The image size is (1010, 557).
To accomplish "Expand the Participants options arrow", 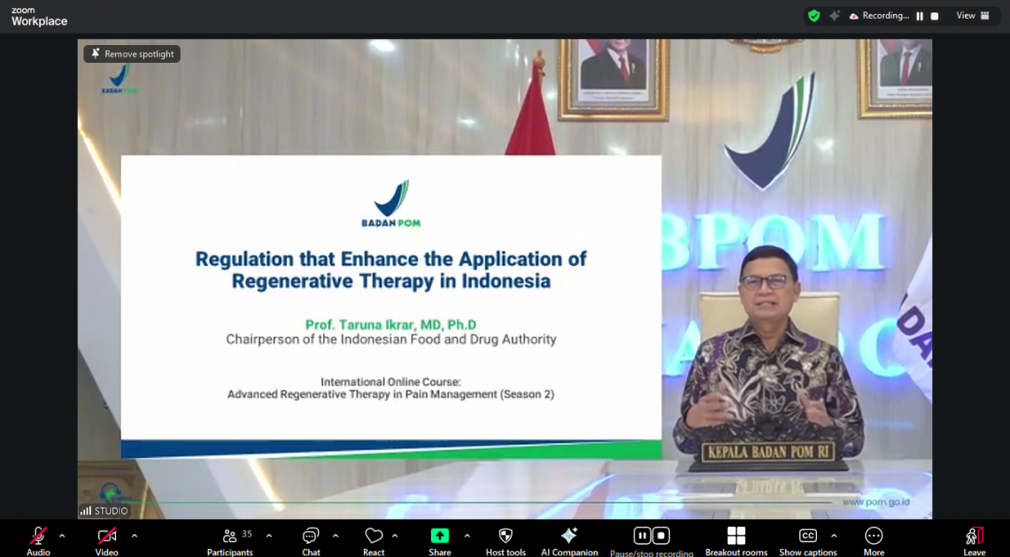I will pos(268,536).
